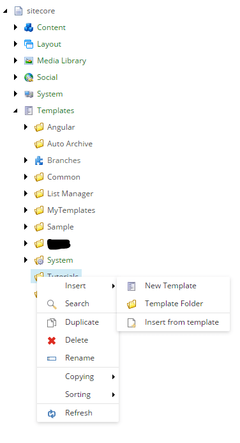The width and height of the screenshot is (240, 443).
Task: Click the Template Folder icon in submenu
Action: click(131, 304)
